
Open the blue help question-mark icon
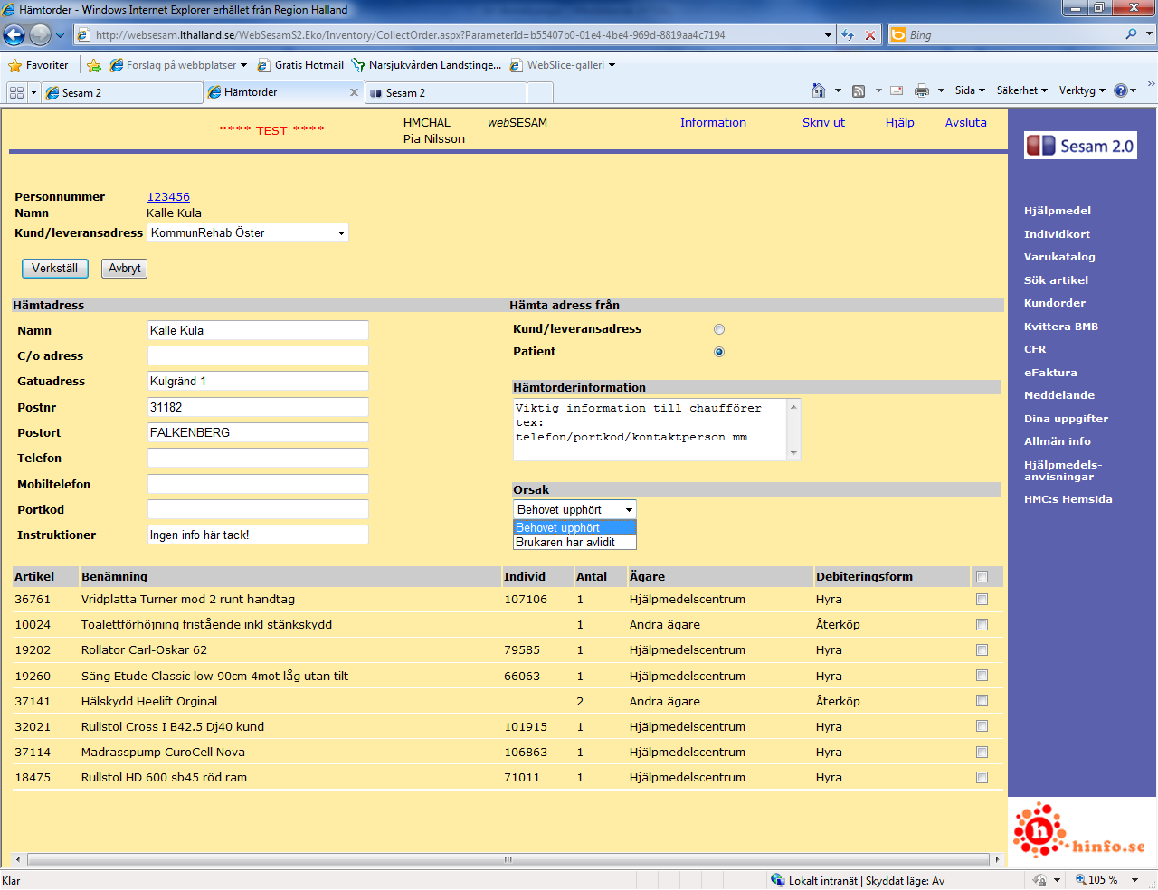click(1121, 90)
